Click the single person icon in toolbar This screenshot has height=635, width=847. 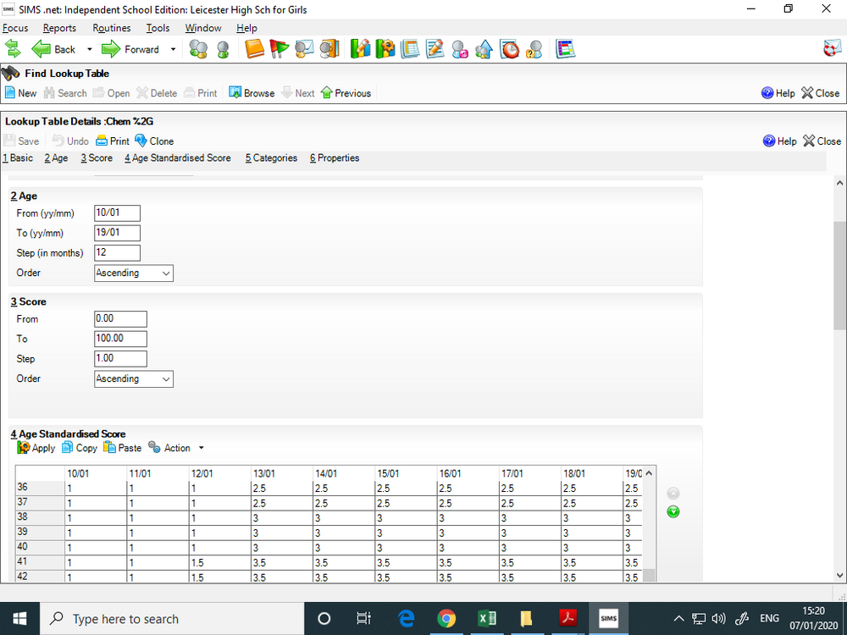click(x=223, y=49)
